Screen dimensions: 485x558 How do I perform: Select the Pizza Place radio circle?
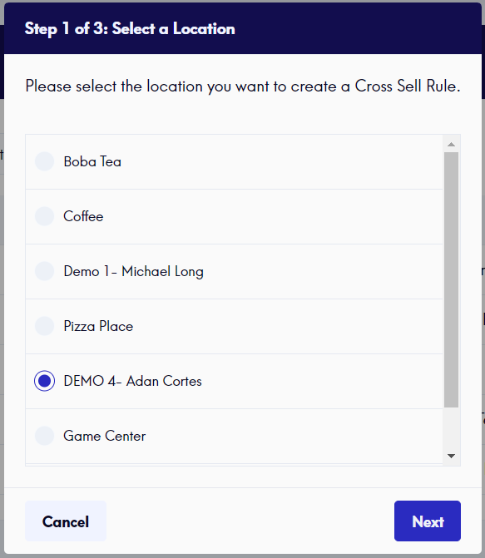click(45, 326)
